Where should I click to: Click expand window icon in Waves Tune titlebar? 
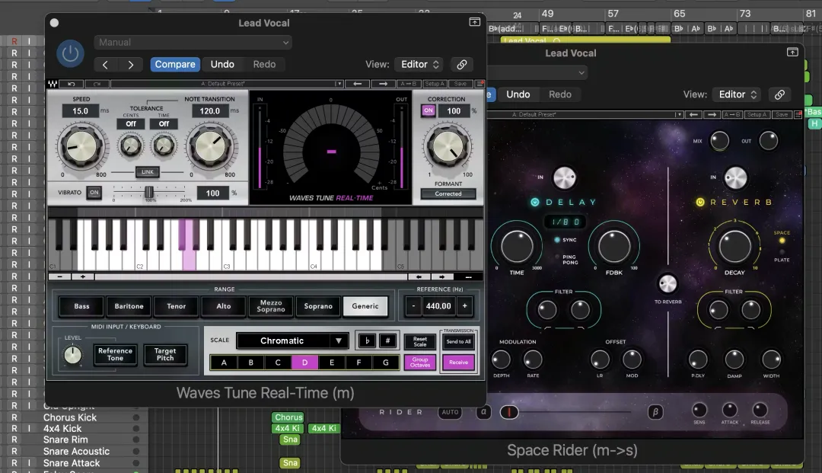(474, 22)
